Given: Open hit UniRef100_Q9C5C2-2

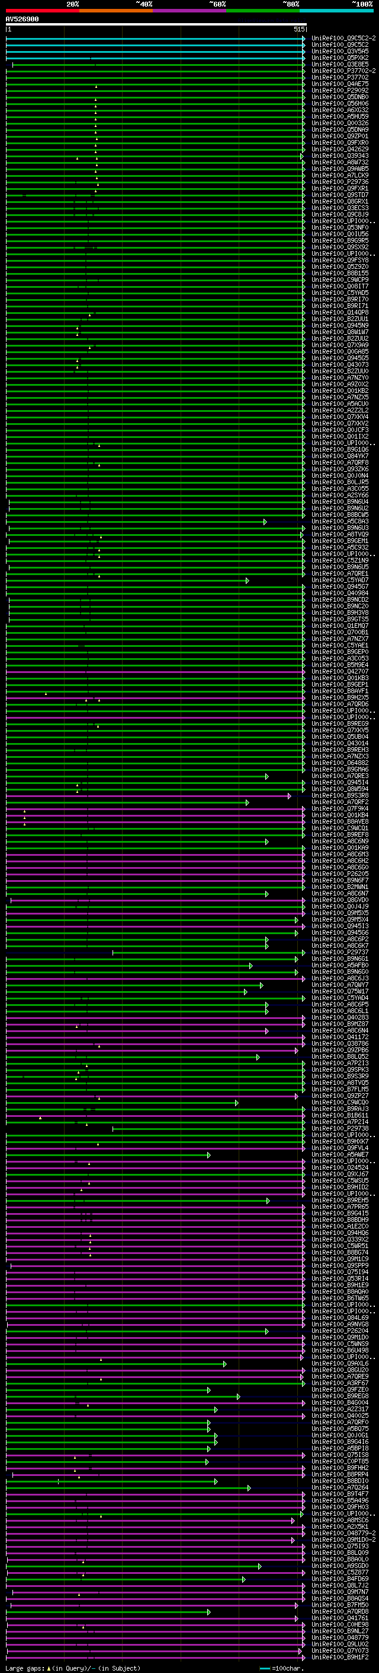Looking at the screenshot, I should click(343, 39).
